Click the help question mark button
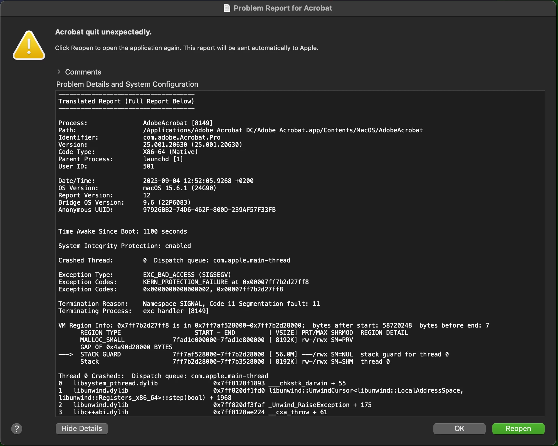 point(17,428)
